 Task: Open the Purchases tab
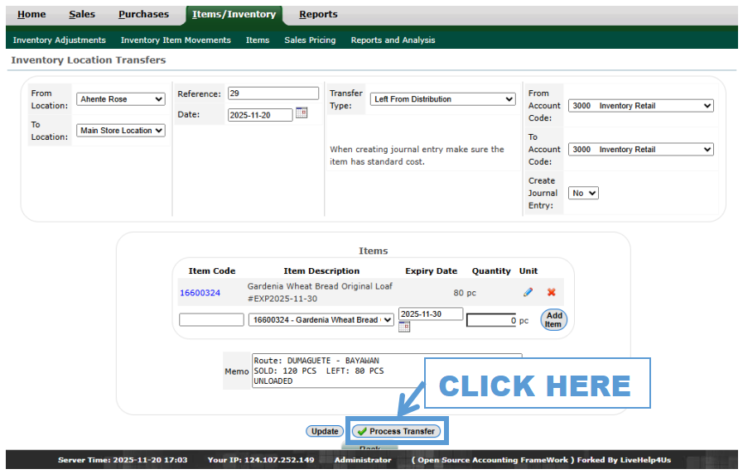[143, 14]
